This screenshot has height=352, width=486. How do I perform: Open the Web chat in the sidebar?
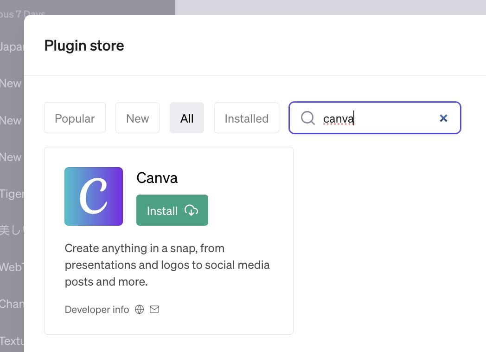(x=12, y=267)
